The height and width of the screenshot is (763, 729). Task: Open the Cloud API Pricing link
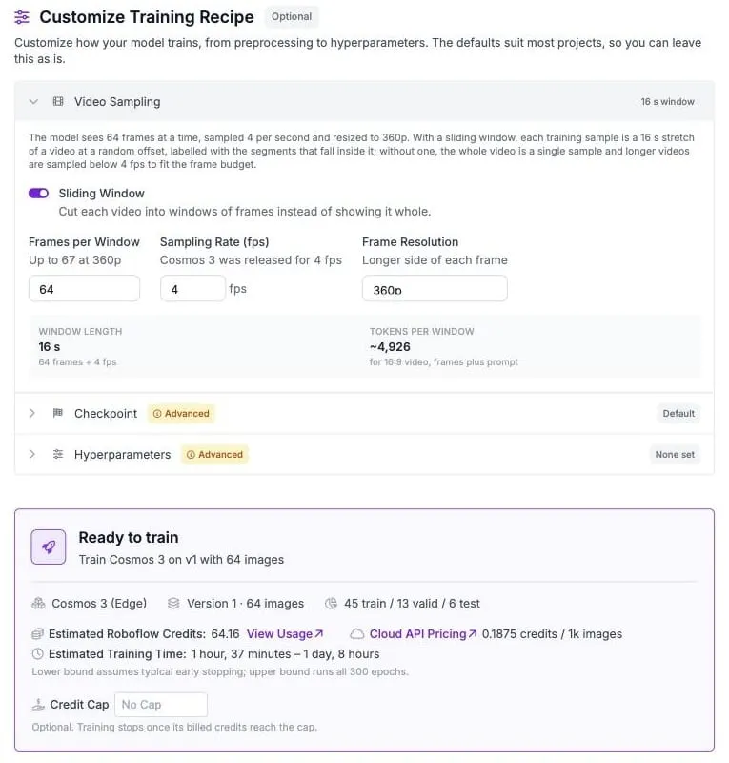click(x=422, y=634)
